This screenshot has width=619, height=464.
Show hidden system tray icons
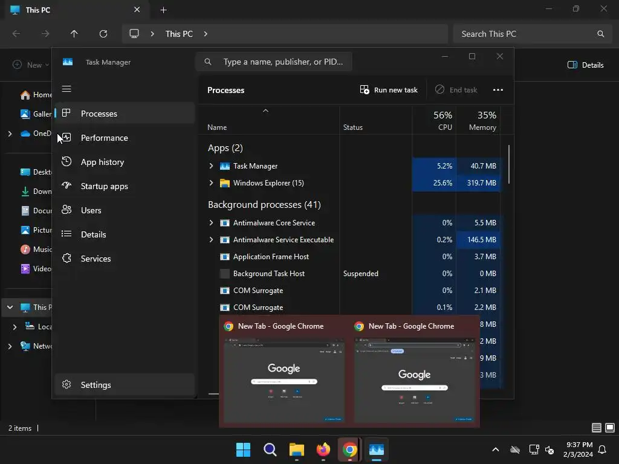496,449
